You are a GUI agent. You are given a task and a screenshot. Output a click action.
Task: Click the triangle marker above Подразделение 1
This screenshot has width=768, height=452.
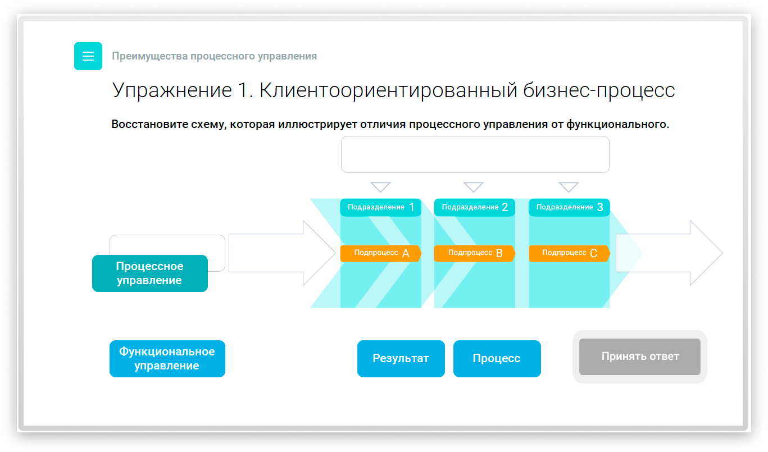click(x=380, y=187)
